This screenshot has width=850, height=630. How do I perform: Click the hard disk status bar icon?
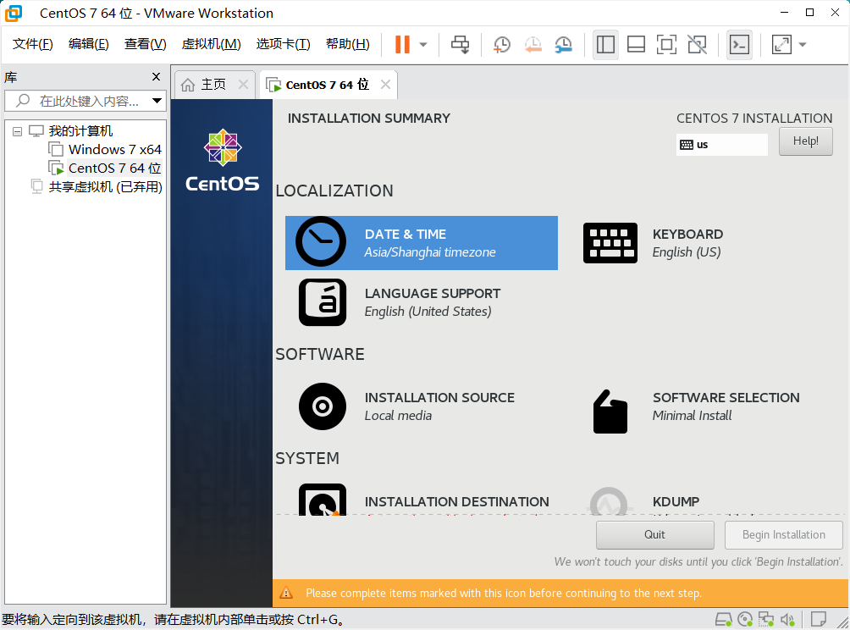point(723,619)
